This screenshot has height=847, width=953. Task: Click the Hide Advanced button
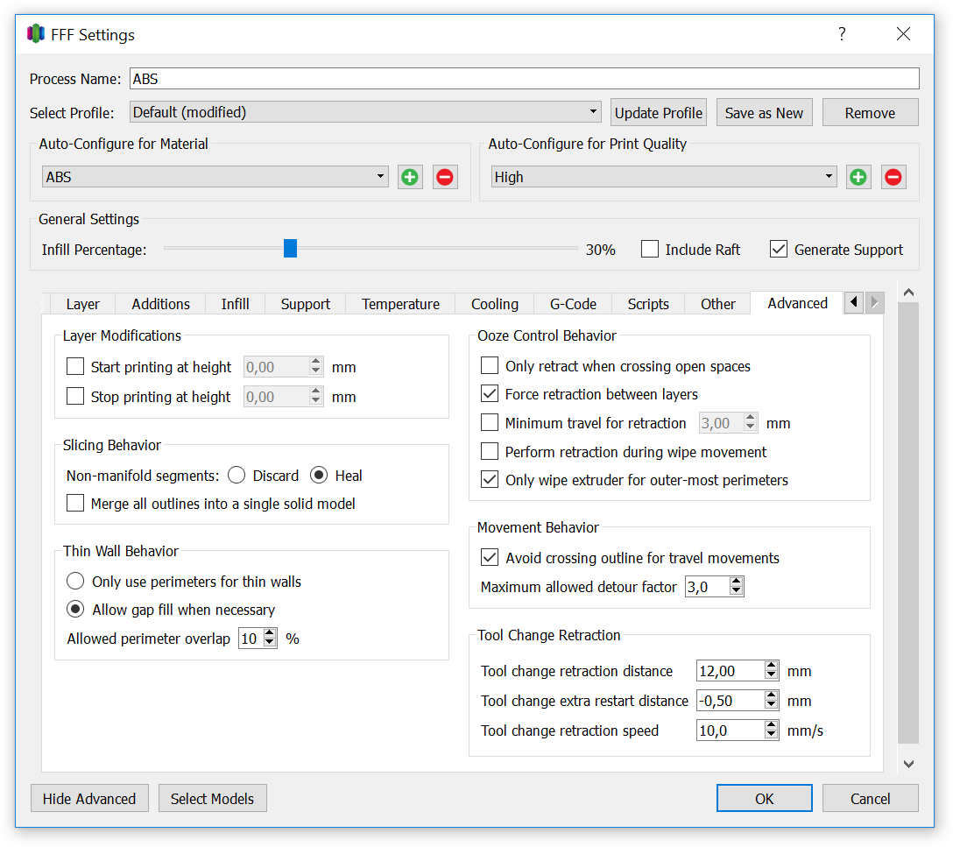click(89, 799)
